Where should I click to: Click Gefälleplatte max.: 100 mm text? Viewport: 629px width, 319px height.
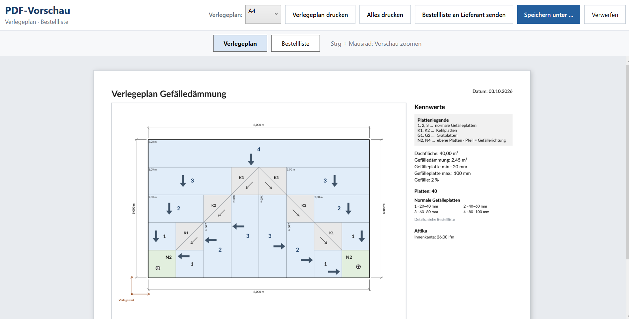(442, 173)
